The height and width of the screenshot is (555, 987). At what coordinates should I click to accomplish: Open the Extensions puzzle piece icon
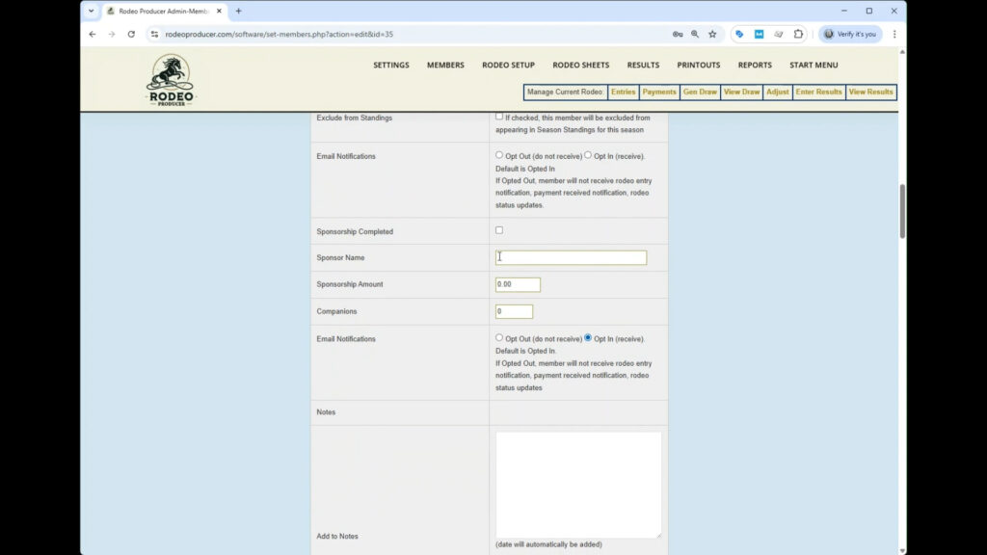pyautogui.click(x=798, y=34)
